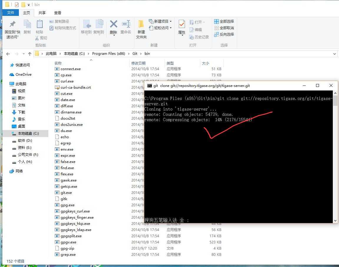The width and height of the screenshot is (339, 267).
Task: Switch to the Share (共享) tab
Action: (42, 13)
